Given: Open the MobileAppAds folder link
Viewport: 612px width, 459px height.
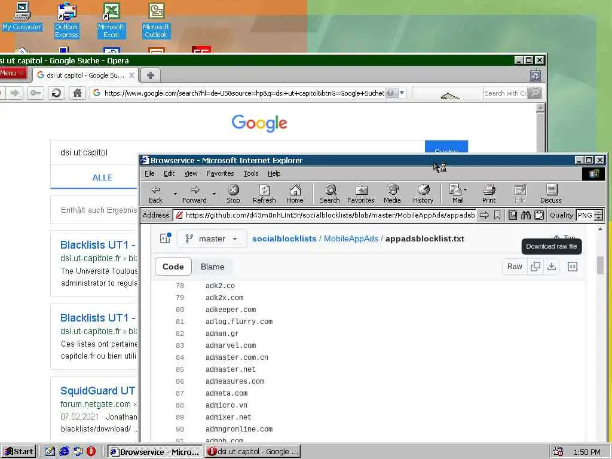Looking at the screenshot, I should (351, 238).
